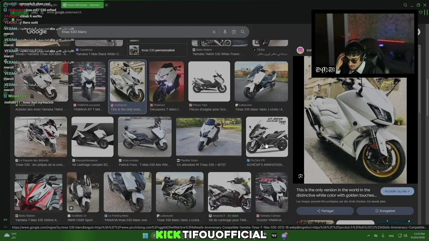Viewport: 429px width, 241px height.
Task: Open the YAMAHA occasion 'YAMAHA XP T-MA...' thumbnail
Action: pyautogui.click(x=89, y=81)
